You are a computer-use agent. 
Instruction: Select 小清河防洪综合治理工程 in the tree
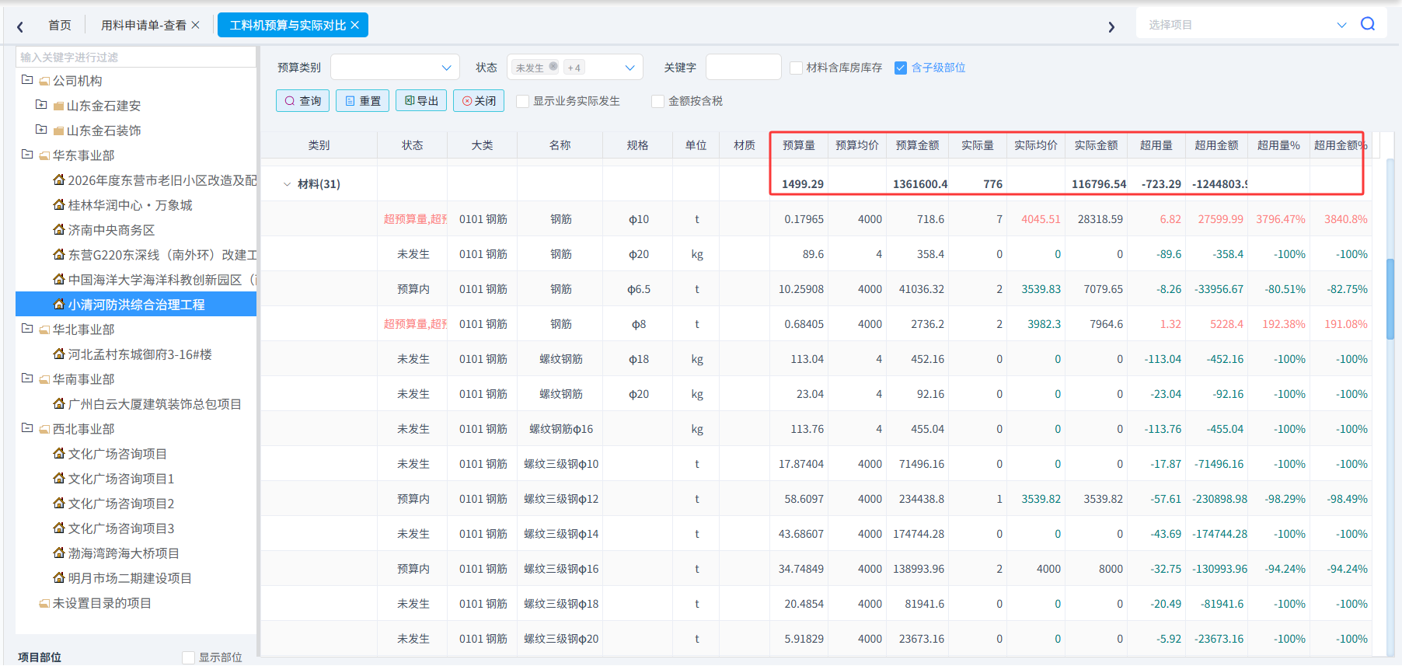point(136,304)
